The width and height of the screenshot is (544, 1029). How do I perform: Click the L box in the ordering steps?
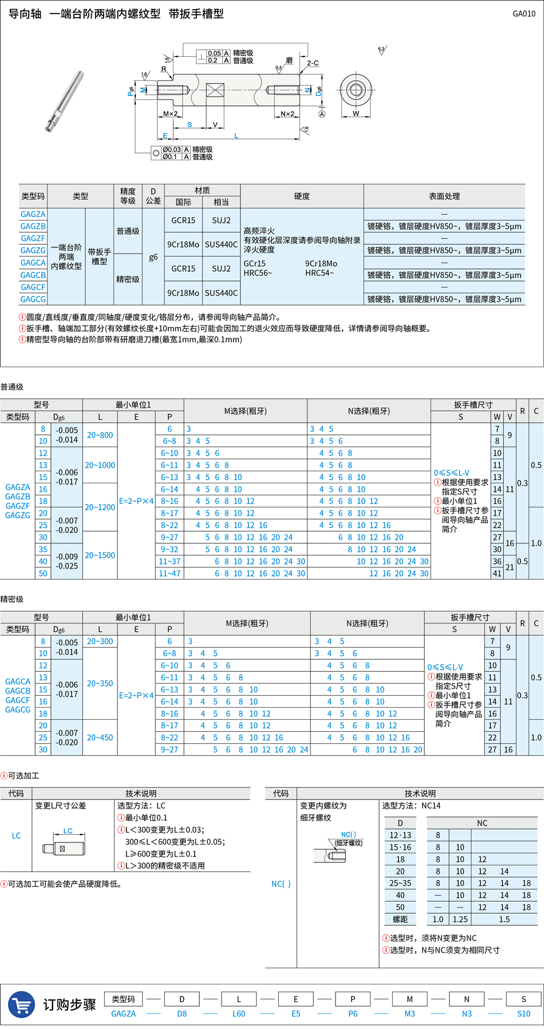[x=239, y=999]
